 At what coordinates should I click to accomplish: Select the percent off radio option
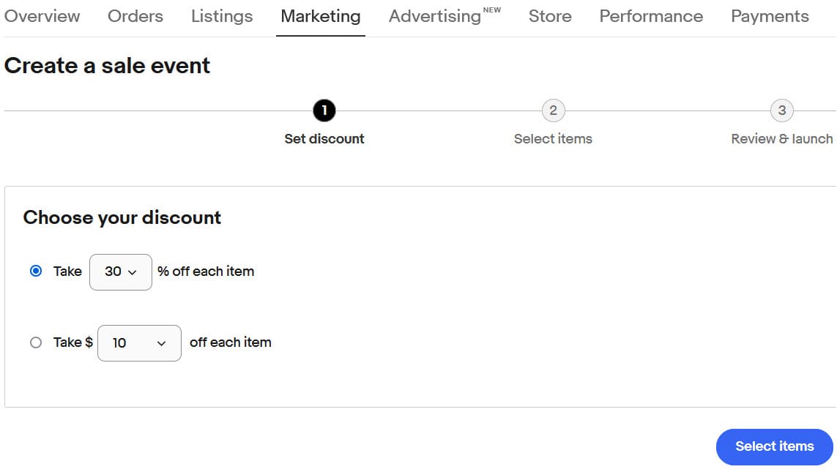point(36,271)
